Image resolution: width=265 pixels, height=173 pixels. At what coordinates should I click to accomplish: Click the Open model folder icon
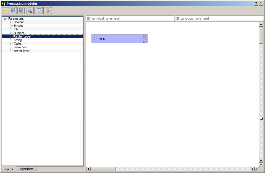coord(5,11)
